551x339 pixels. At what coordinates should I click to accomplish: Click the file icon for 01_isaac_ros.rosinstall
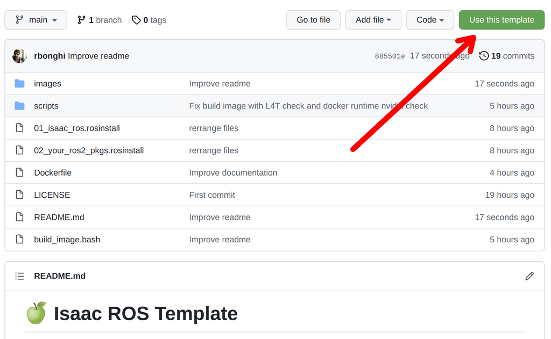pyautogui.click(x=20, y=128)
